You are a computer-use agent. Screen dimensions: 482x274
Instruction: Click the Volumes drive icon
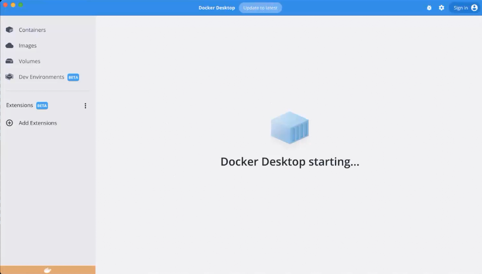[x=9, y=61]
